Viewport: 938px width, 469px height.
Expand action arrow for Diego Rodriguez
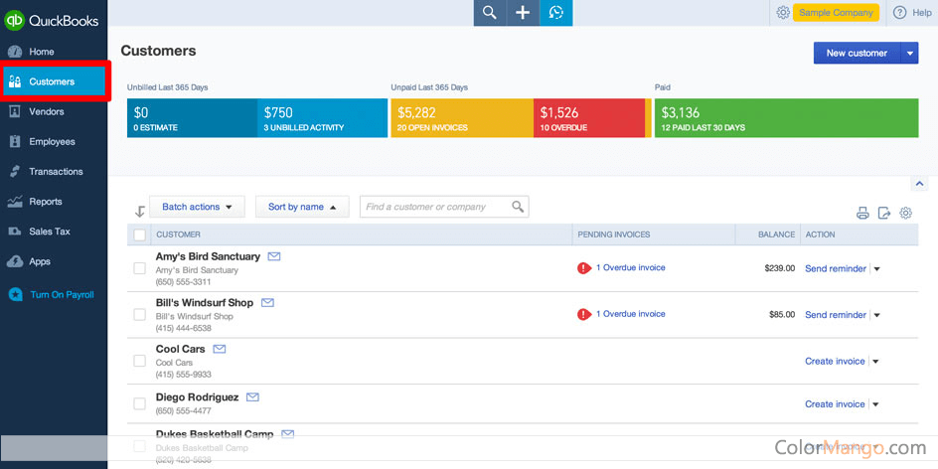(x=875, y=404)
